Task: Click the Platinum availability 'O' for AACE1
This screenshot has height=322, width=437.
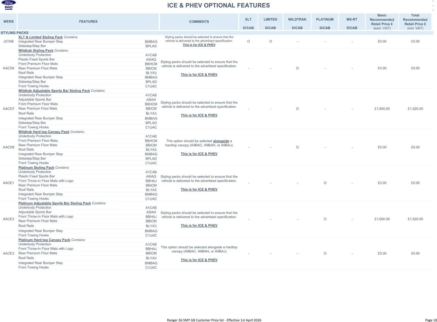Action: 325,183
